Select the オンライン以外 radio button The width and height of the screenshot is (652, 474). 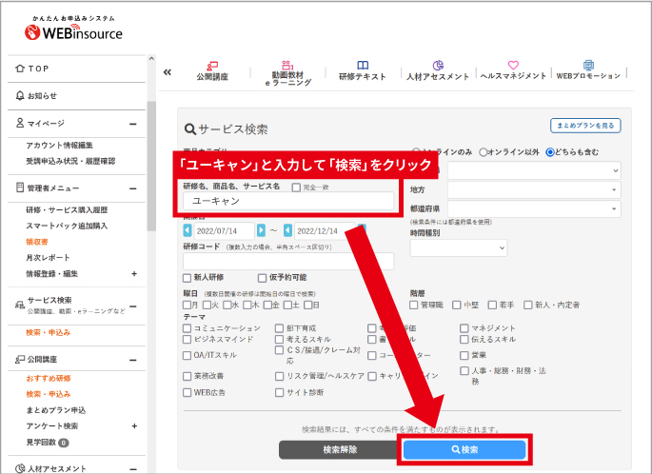coord(483,152)
